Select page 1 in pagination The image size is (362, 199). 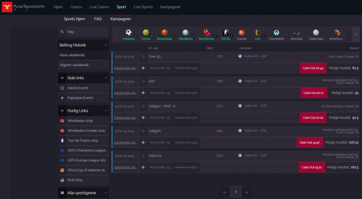tap(235, 192)
